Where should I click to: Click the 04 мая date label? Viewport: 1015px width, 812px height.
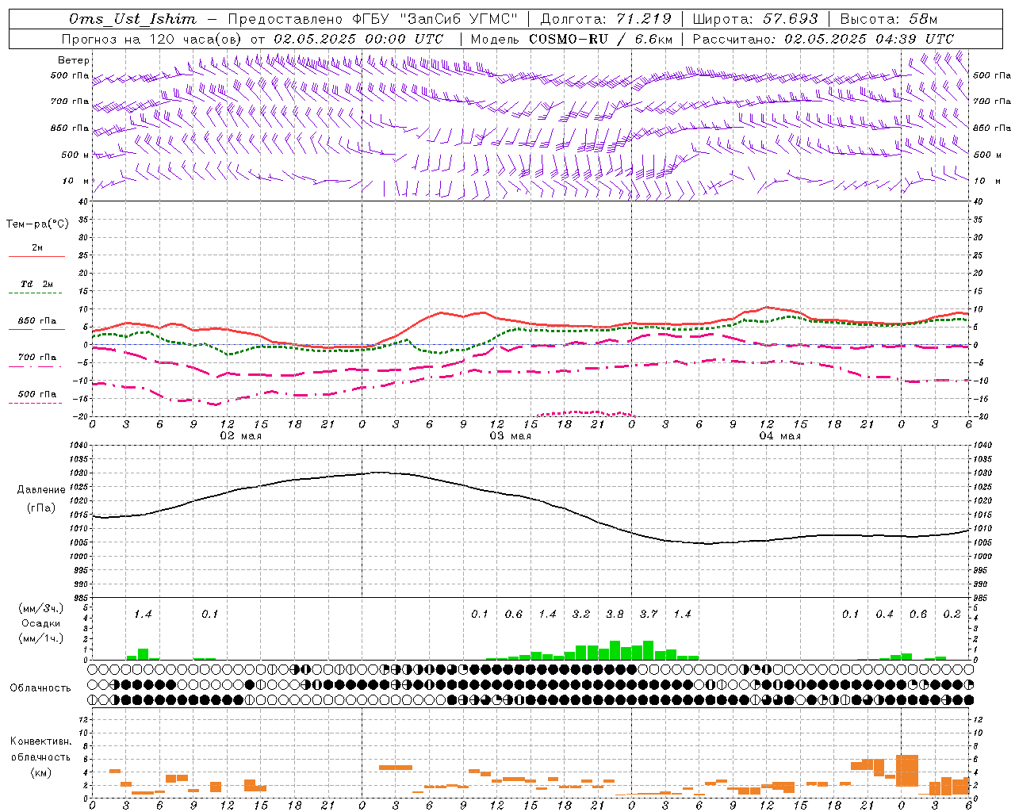pyautogui.click(x=779, y=436)
